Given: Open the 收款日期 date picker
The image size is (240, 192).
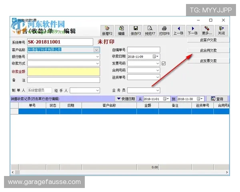Looking at the screenshot, I should pyautogui.click(x=156, y=57).
